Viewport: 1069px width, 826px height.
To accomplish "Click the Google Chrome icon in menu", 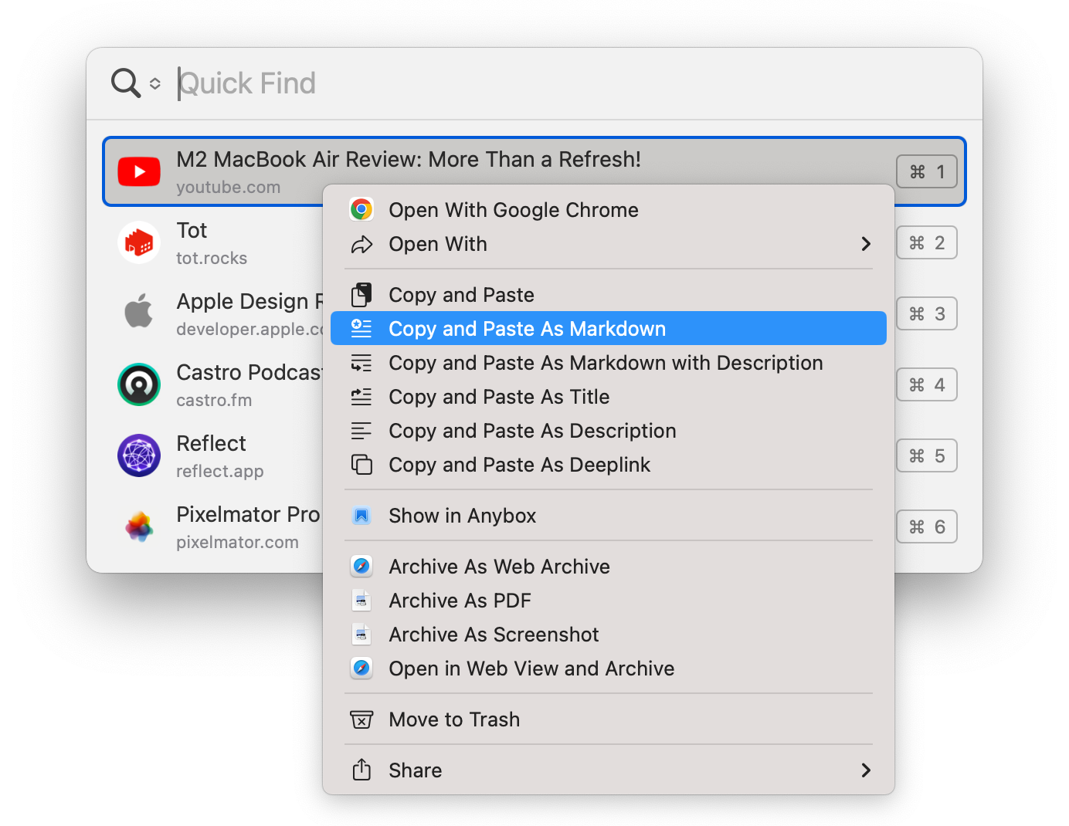I will (x=361, y=210).
